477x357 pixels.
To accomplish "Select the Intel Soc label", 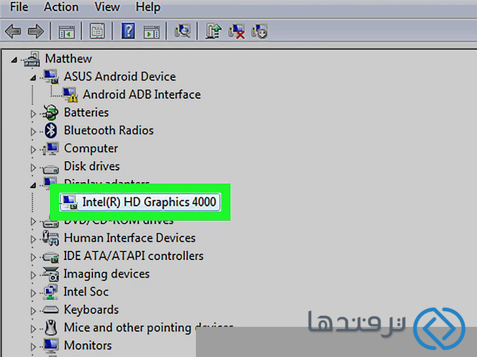I will click(86, 291).
